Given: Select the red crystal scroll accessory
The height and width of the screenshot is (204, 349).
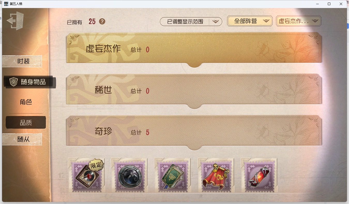Looking at the screenshot, I should (259, 176).
